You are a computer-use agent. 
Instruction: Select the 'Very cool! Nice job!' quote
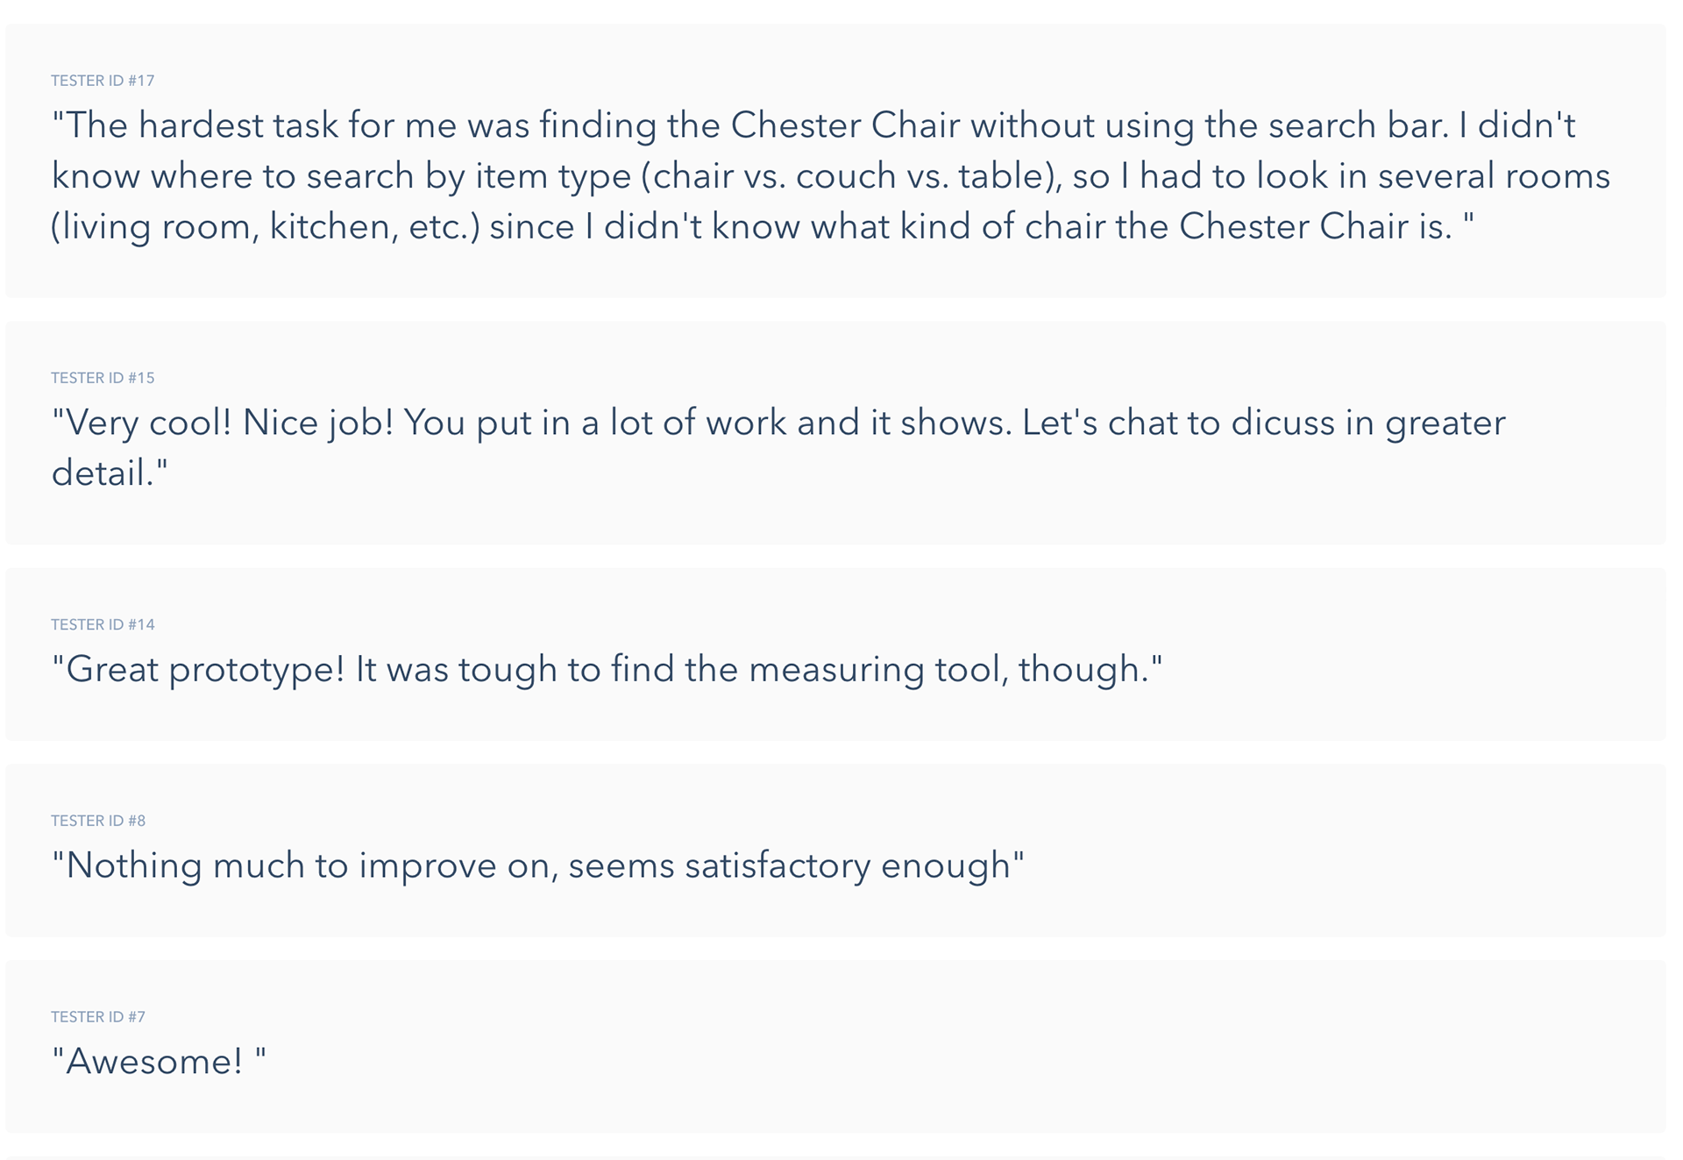point(778,448)
